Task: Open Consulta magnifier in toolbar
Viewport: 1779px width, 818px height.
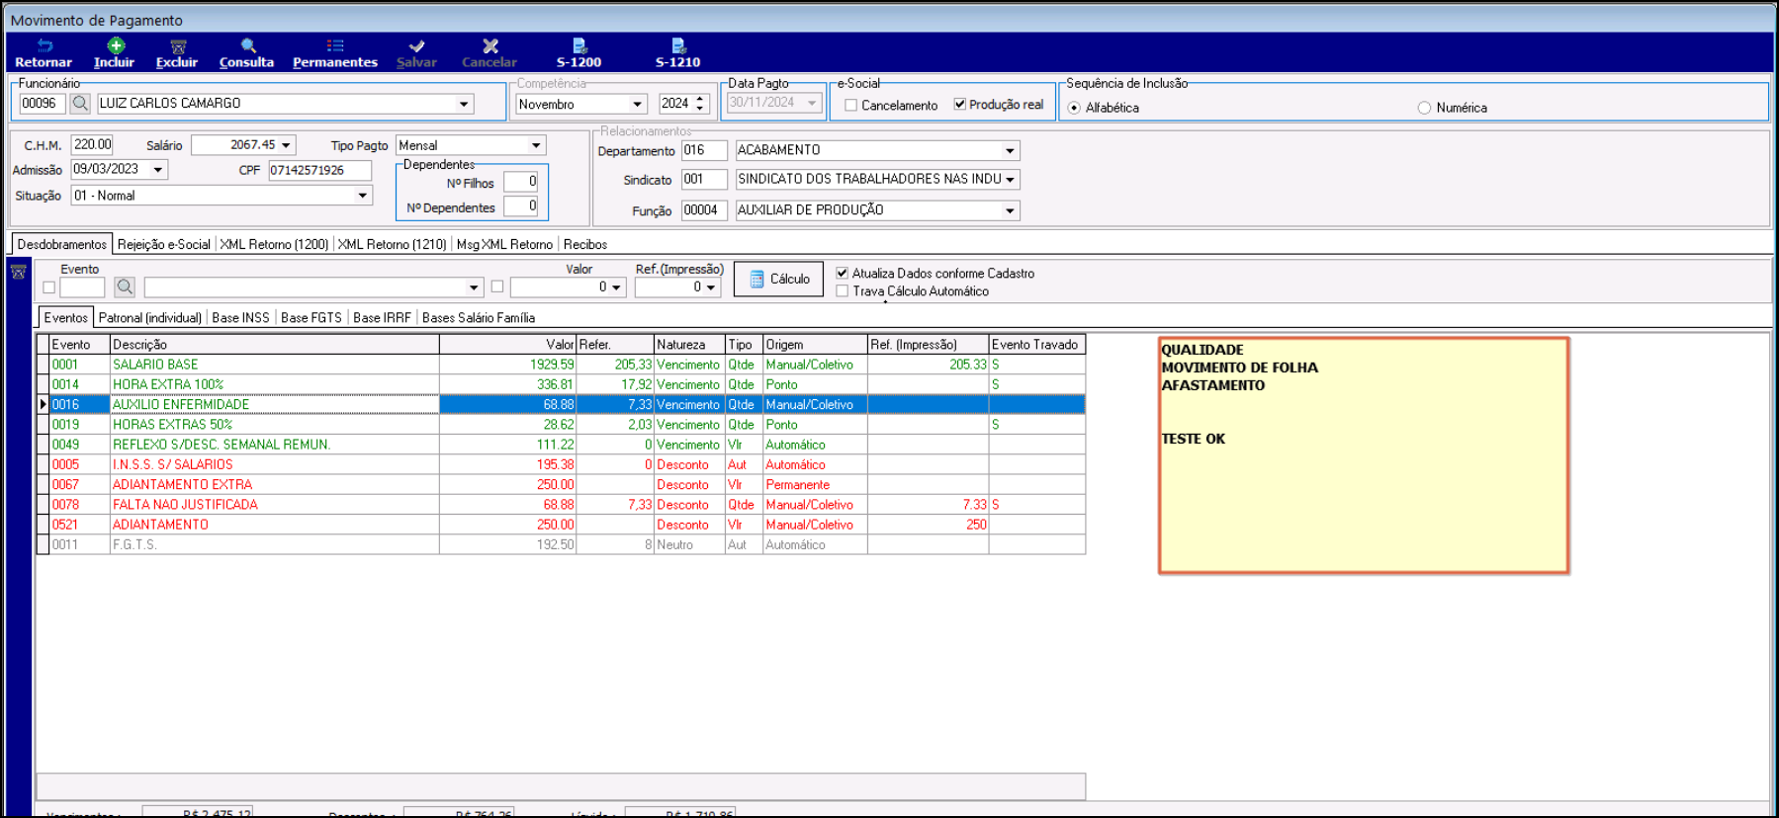Action: pyautogui.click(x=248, y=45)
